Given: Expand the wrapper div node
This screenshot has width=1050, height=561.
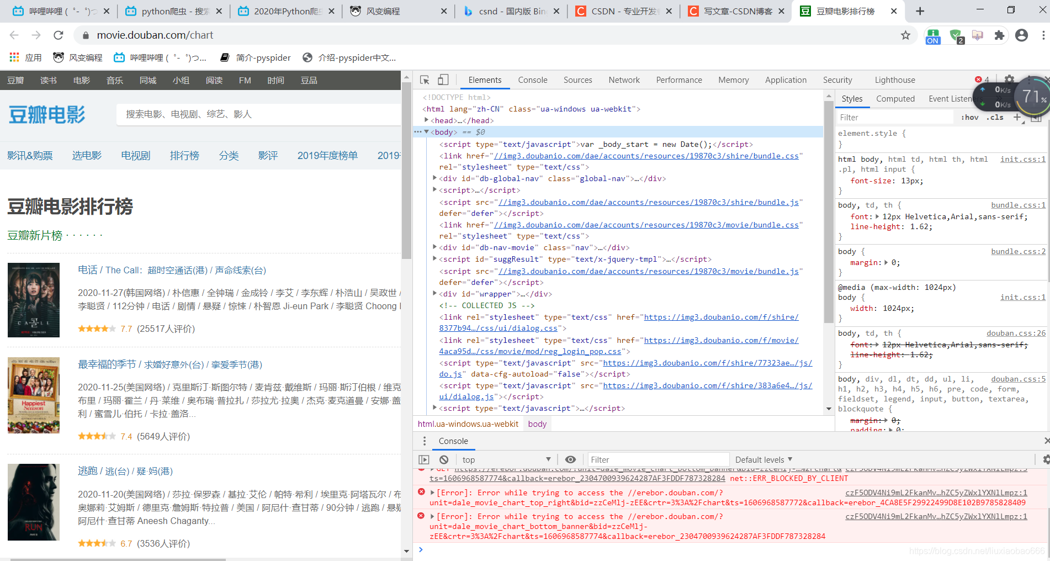Looking at the screenshot, I should tap(435, 293).
